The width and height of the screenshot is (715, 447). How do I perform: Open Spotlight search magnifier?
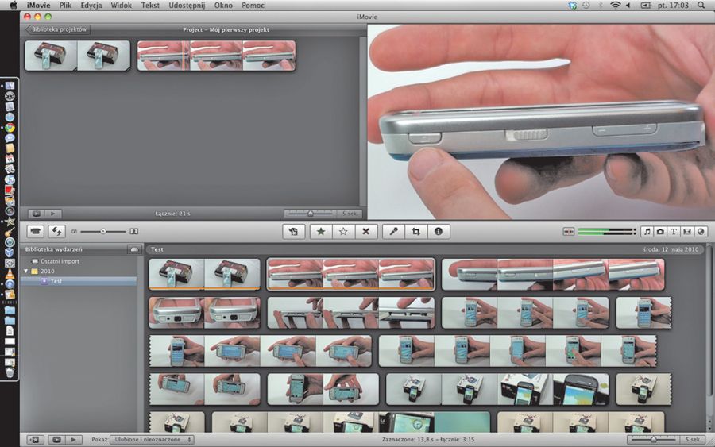point(701,5)
